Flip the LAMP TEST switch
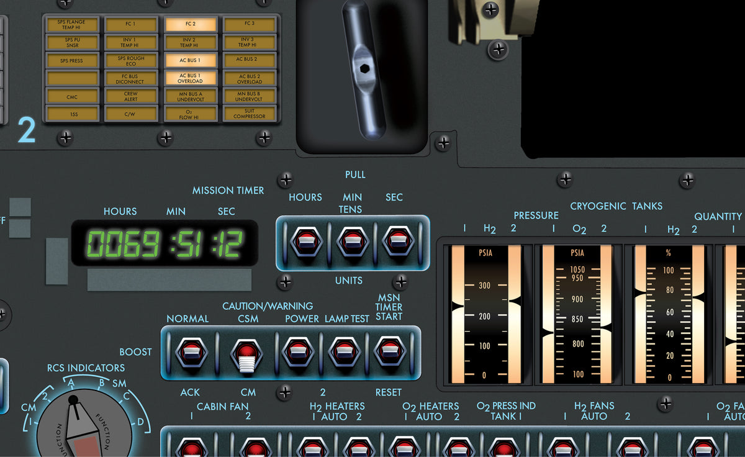The height and width of the screenshot is (457, 745). pyautogui.click(x=344, y=352)
